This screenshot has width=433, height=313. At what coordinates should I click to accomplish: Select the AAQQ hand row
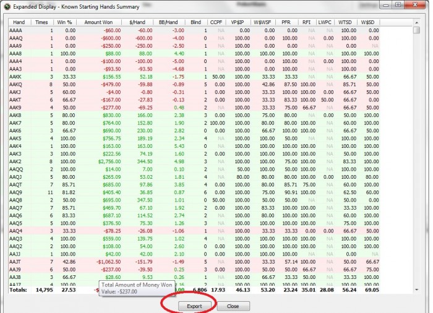[x=194, y=169]
